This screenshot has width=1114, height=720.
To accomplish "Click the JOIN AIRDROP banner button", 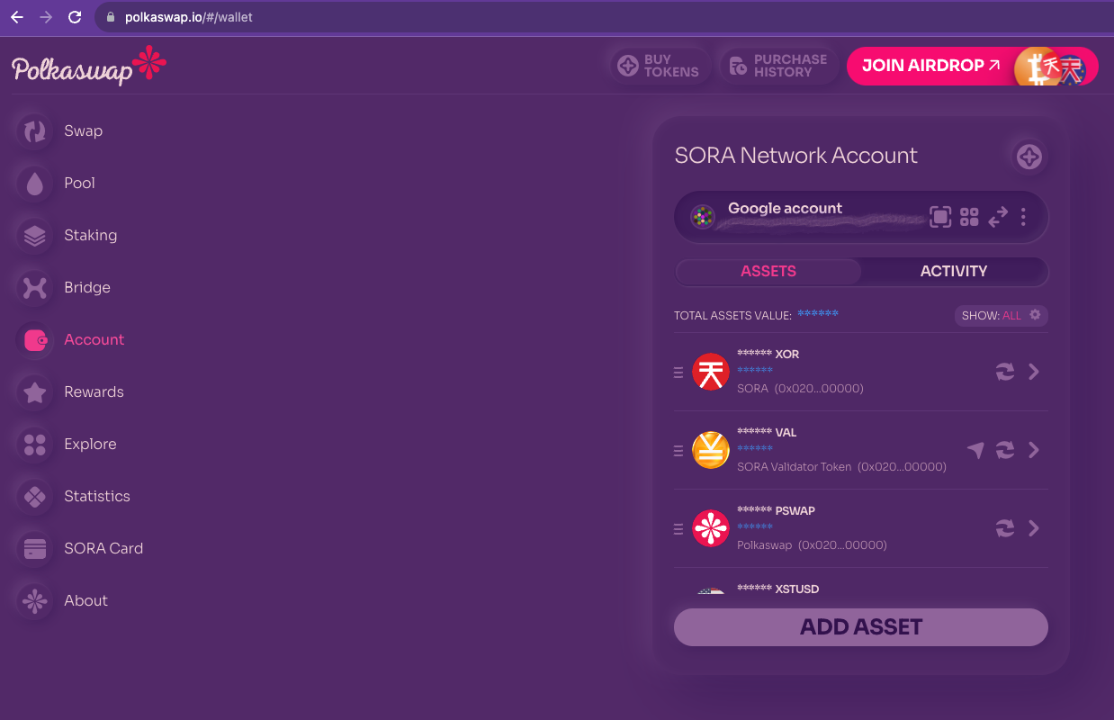I will 973,66.
